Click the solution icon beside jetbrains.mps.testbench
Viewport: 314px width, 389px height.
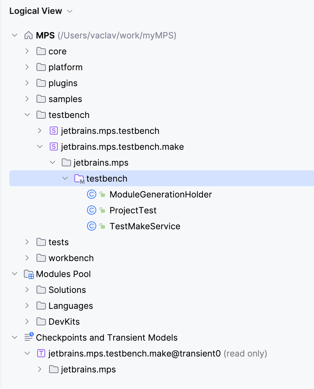(53, 131)
